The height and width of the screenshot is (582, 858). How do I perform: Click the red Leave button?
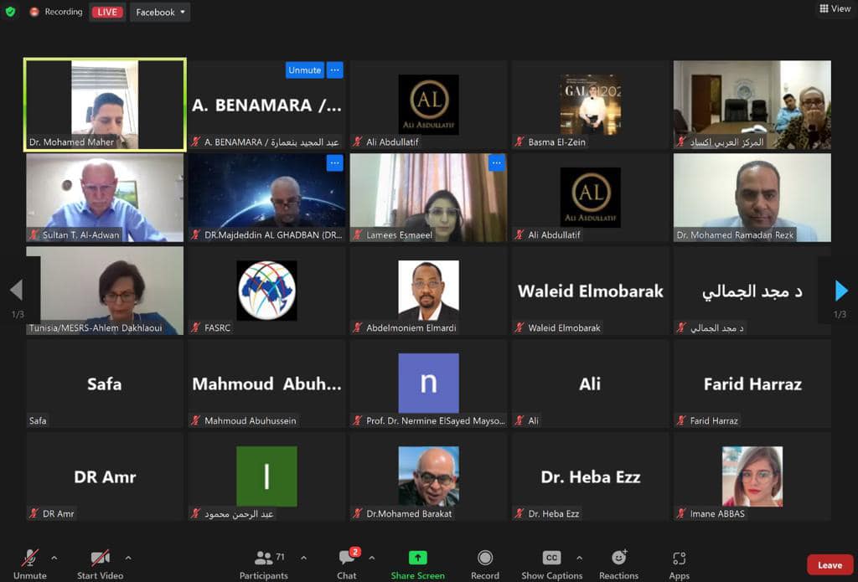coord(830,565)
